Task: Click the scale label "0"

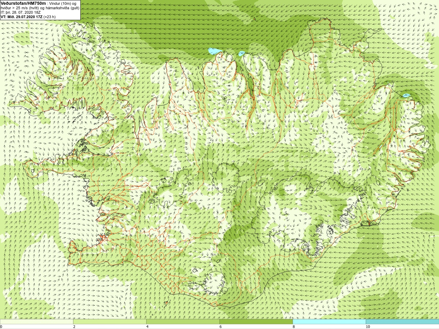Action: (1, 327)
